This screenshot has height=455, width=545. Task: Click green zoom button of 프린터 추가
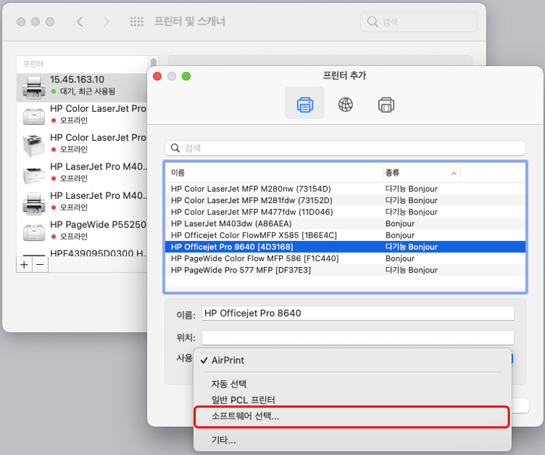[186, 76]
